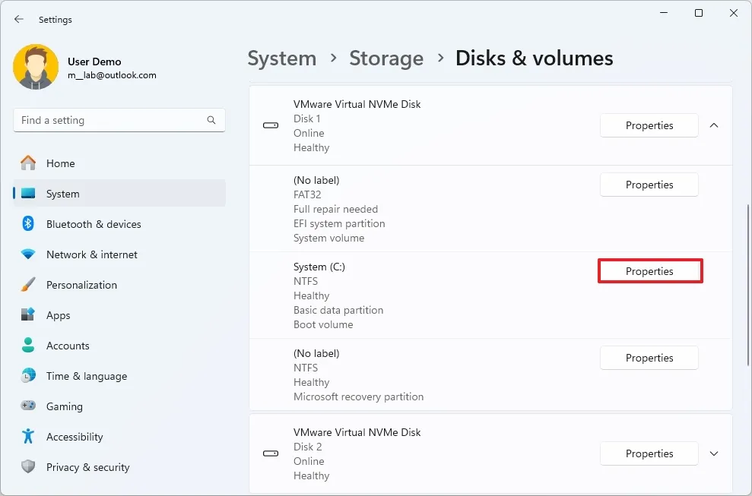Screen dimensions: 752x496
Task: Collapse the Disk 1 volume list
Action: click(x=713, y=125)
